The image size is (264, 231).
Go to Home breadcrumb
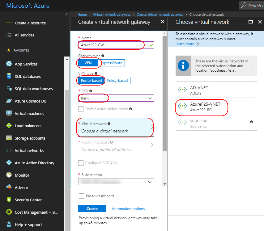tap(82, 15)
